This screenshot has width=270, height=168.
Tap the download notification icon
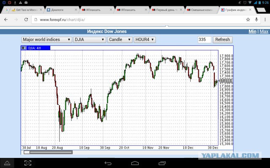point(15,3)
